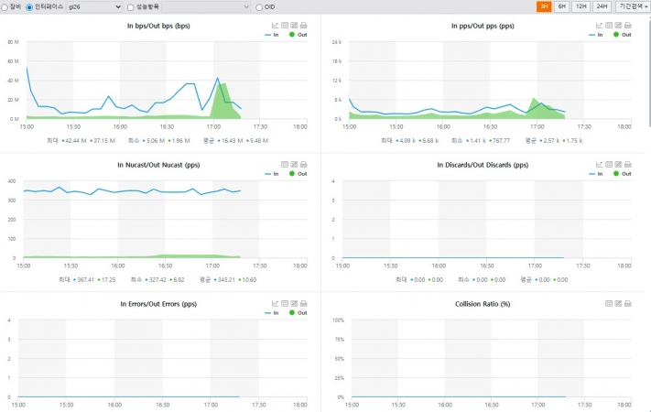Select the 장비 radio button
Image resolution: width=651 pixels, height=412 pixels.
[x=5, y=7]
